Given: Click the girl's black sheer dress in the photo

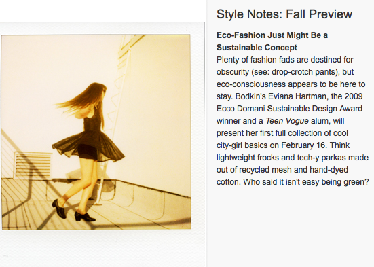Looking at the screenshot, I should pyautogui.click(x=90, y=140).
